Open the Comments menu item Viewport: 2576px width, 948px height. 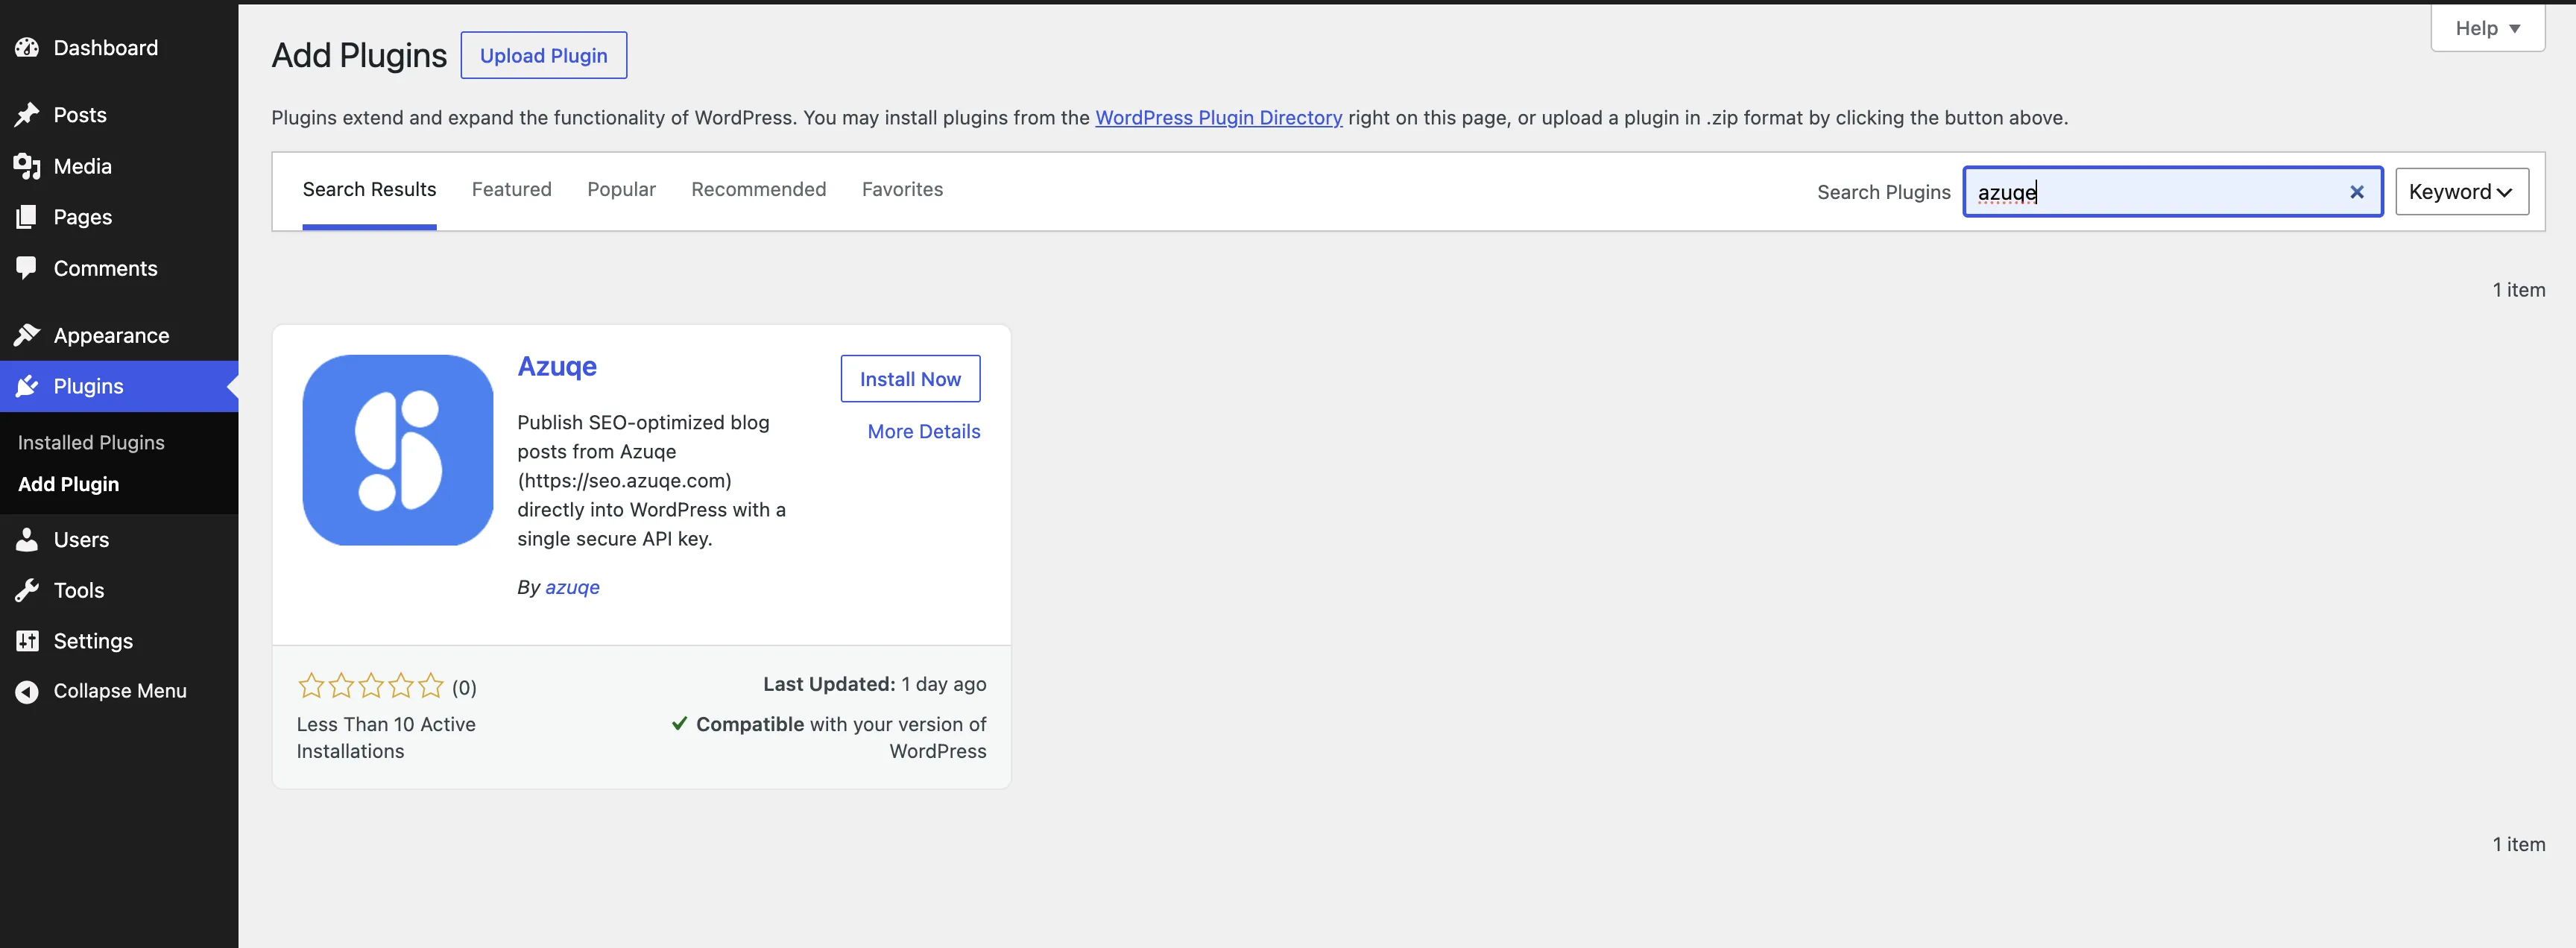[x=119, y=268]
